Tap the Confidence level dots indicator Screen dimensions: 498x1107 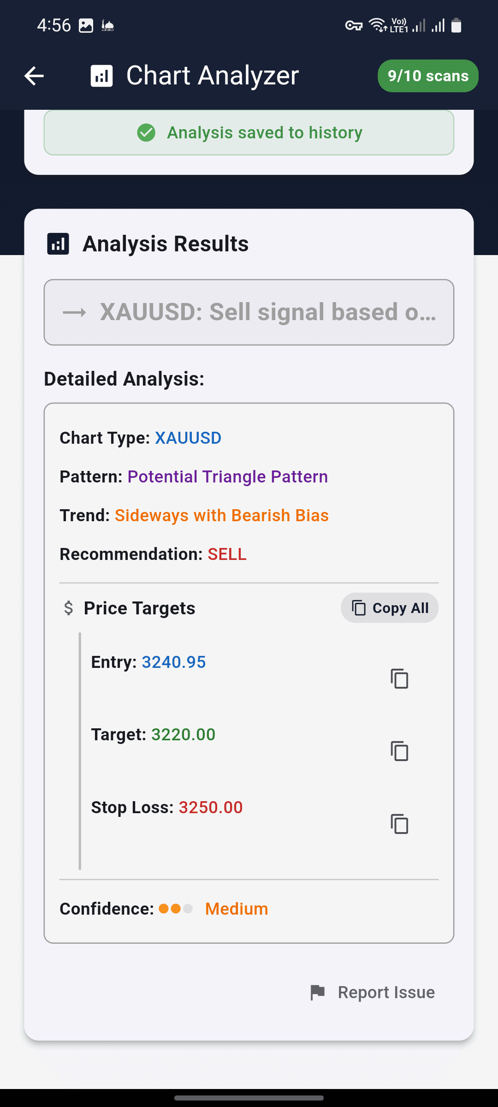176,909
